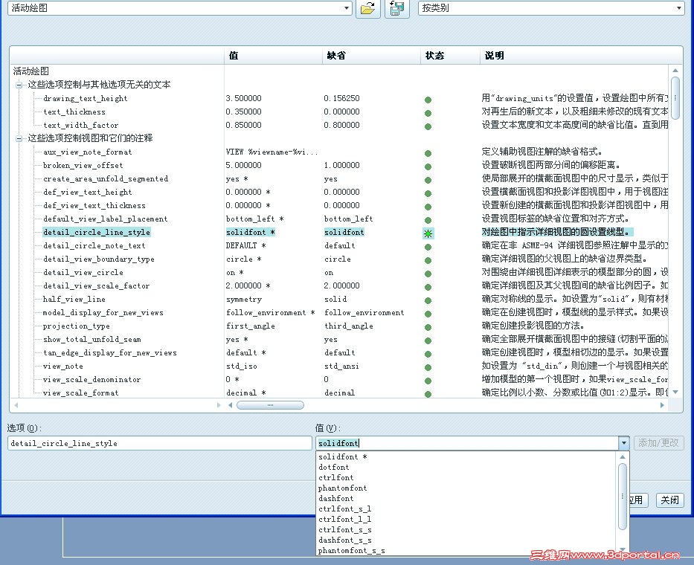The width and height of the screenshot is (694, 565).
Task: Collapse 这些选项控制视图和它们的注释 group
Action: pos(19,138)
